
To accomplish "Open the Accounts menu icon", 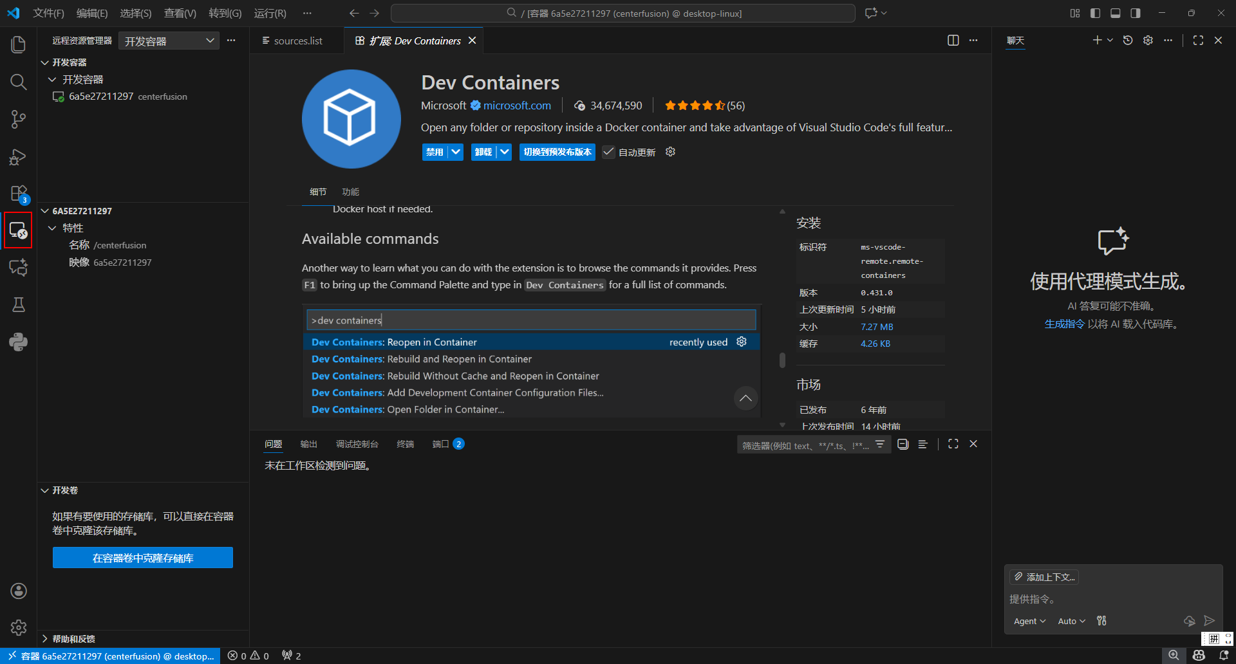I will (x=18, y=591).
